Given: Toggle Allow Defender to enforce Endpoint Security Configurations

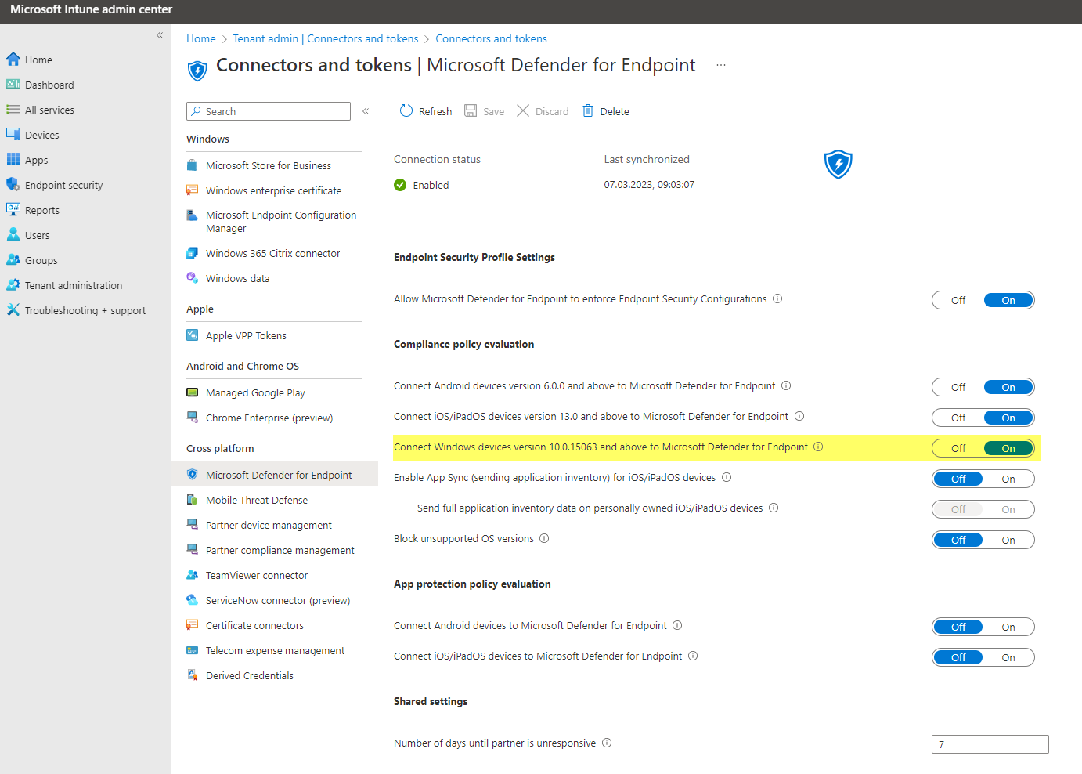Looking at the screenshot, I should (x=983, y=300).
